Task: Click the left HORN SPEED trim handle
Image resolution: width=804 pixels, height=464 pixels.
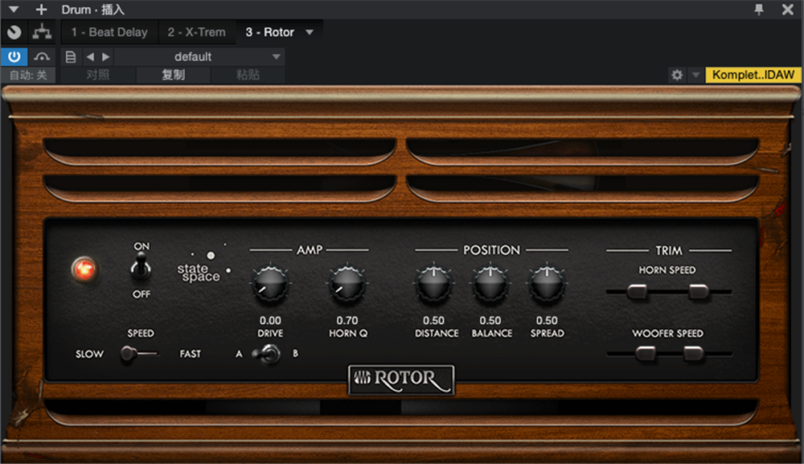Action: 637,292
